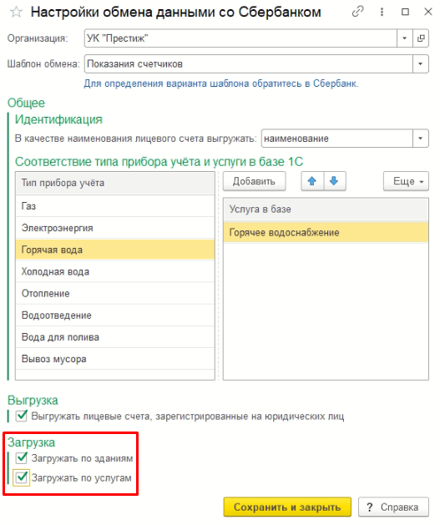Open the Шаблон обмена dropdown list
The height and width of the screenshot is (525, 440).
click(420, 63)
